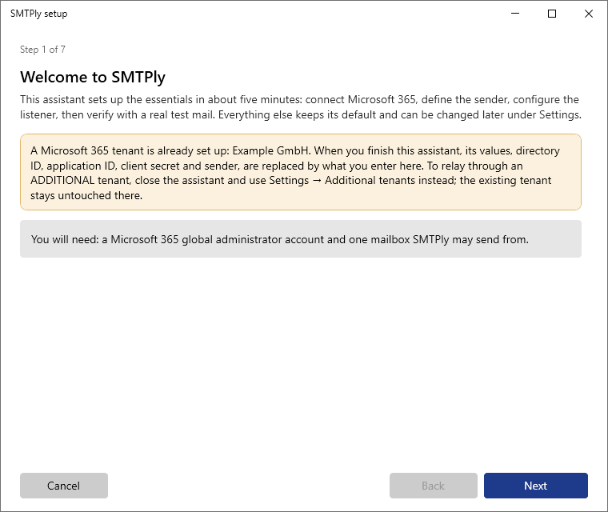Maximize the SMTPly setup window
Screen dimensions: 608x512
[552, 14]
